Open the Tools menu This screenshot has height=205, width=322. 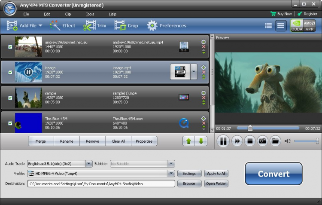tap(90, 14)
